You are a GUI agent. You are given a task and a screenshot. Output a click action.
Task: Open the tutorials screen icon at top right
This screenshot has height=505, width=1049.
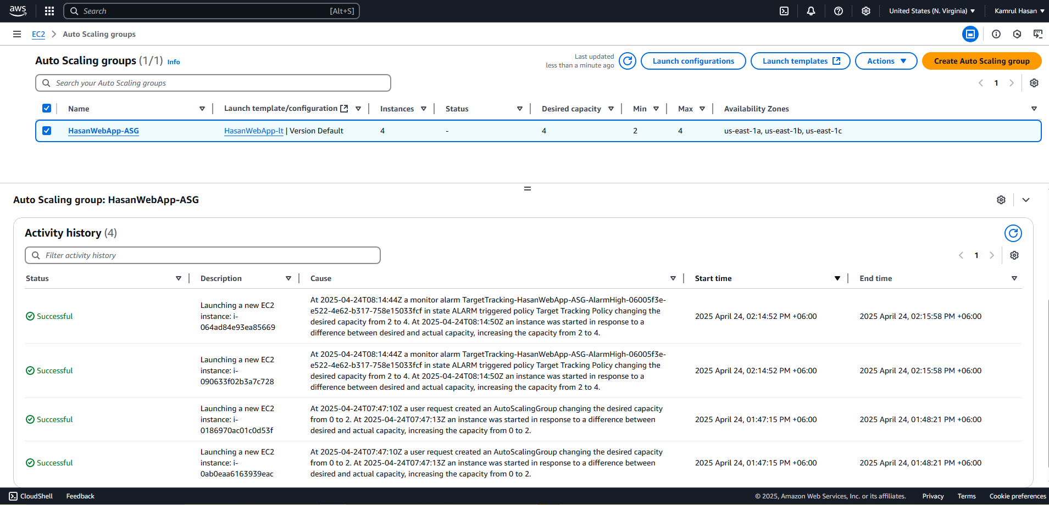1038,34
